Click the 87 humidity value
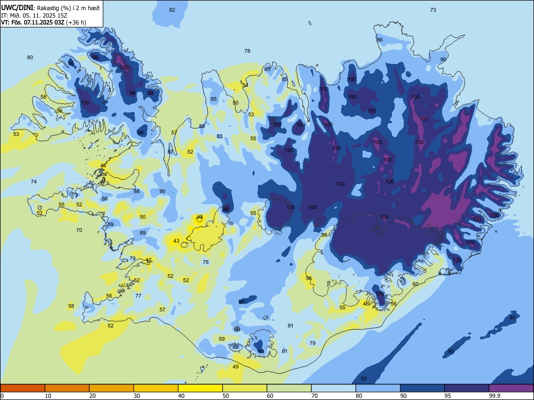Viewport: 534px width, 400px height. point(170,151)
